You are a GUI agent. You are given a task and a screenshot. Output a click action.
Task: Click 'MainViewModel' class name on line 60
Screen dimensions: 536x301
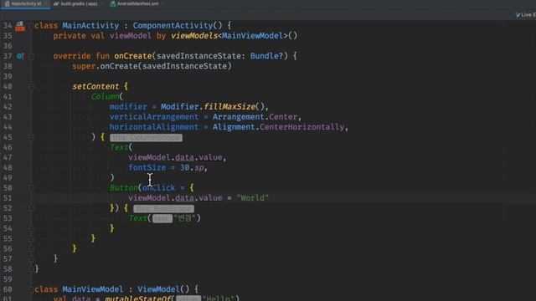[x=93, y=289]
